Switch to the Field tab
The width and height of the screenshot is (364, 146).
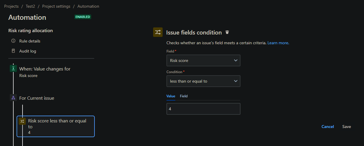click(183, 96)
